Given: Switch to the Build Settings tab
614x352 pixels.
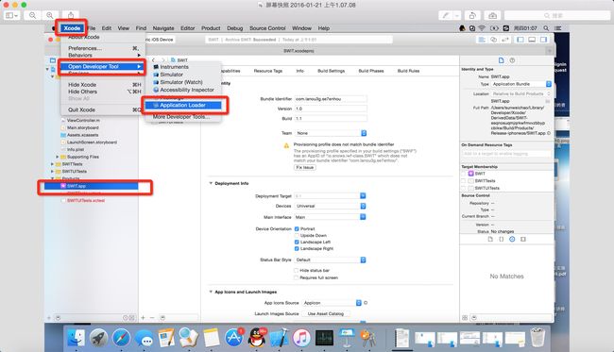Looking at the screenshot, I should [332, 71].
